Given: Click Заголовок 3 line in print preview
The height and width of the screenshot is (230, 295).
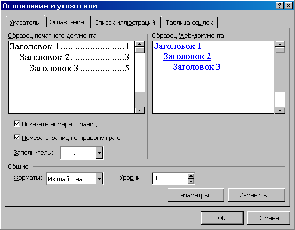Looking at the screenshot, I should coord(79,68).
